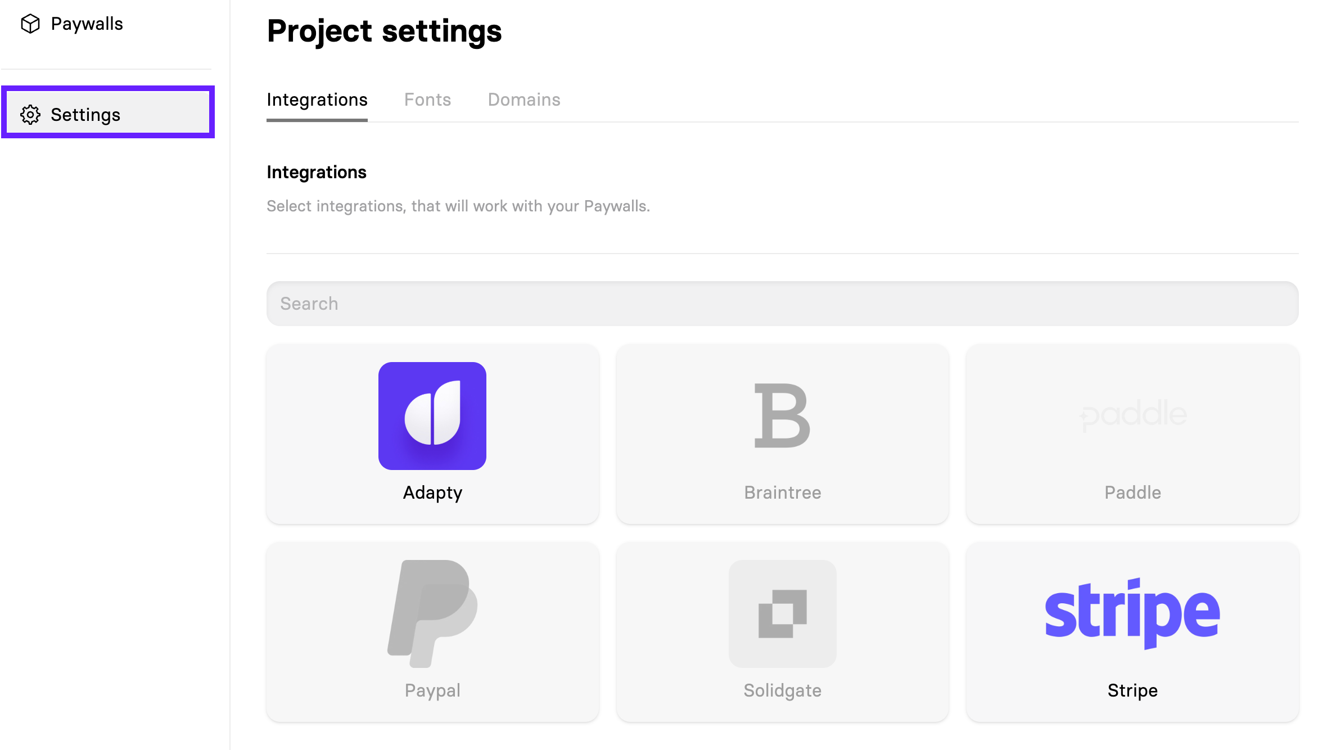
Task: Click the Paypal P logo
Action: pyautogui.click(x=432, y=613)
